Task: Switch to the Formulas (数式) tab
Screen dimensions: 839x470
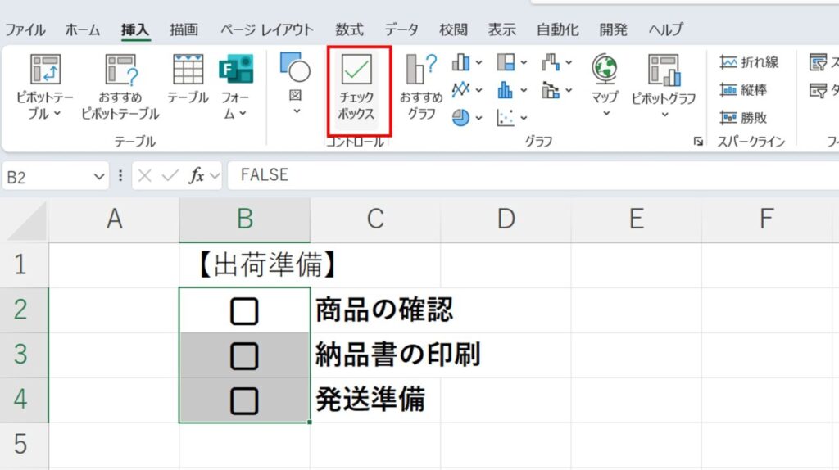Action: pos(349,29)
